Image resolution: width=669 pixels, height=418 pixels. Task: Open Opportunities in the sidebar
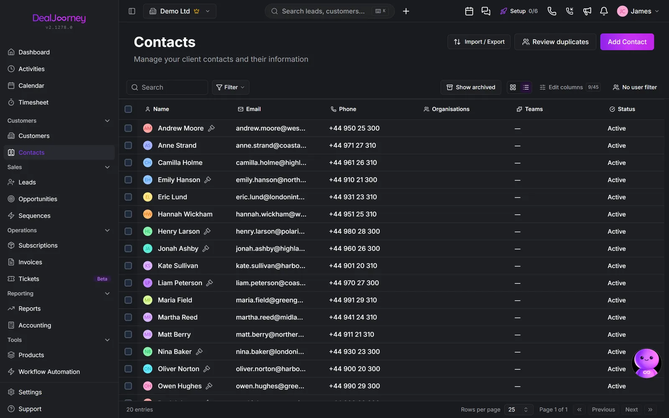pos(38,199)
